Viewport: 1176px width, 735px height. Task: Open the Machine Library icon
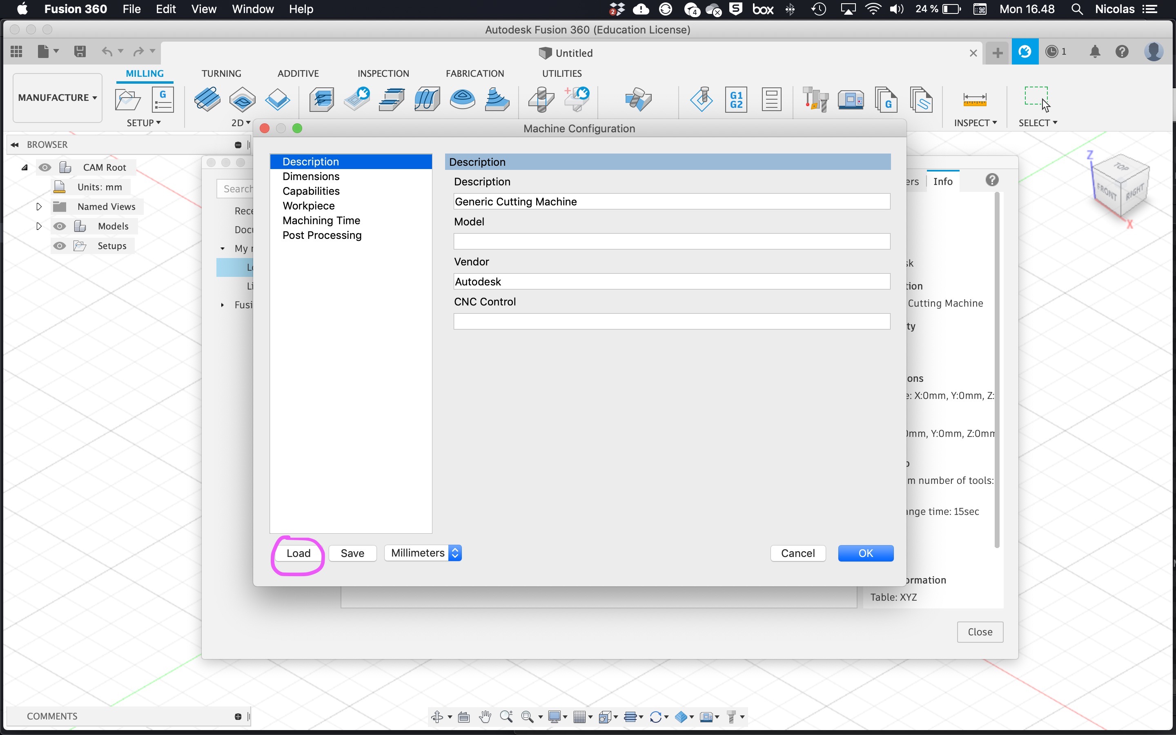point(851,100)
